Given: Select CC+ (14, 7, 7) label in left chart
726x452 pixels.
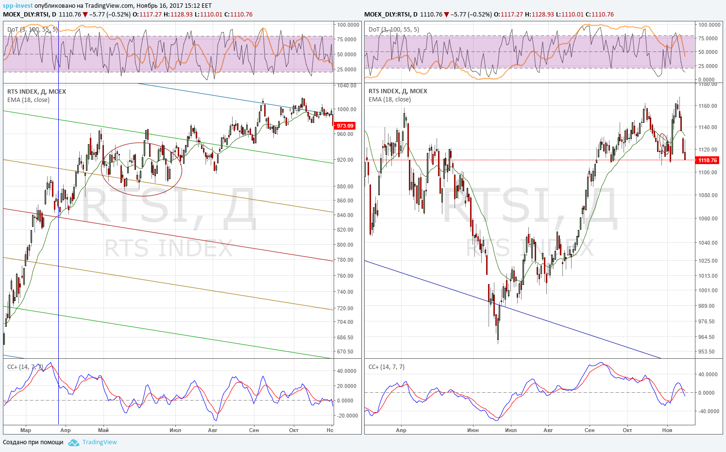Looking at the screenshot, I should (25, 367).
